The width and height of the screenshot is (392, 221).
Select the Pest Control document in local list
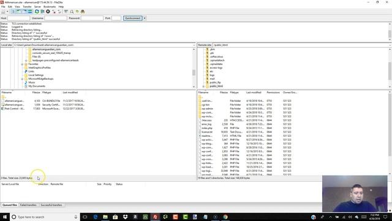[x=42, y=109]
